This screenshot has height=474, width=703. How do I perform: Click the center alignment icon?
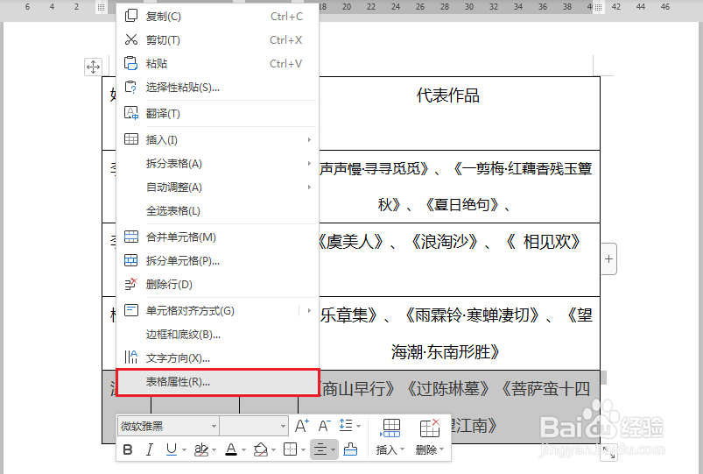[x=320, y=449]
